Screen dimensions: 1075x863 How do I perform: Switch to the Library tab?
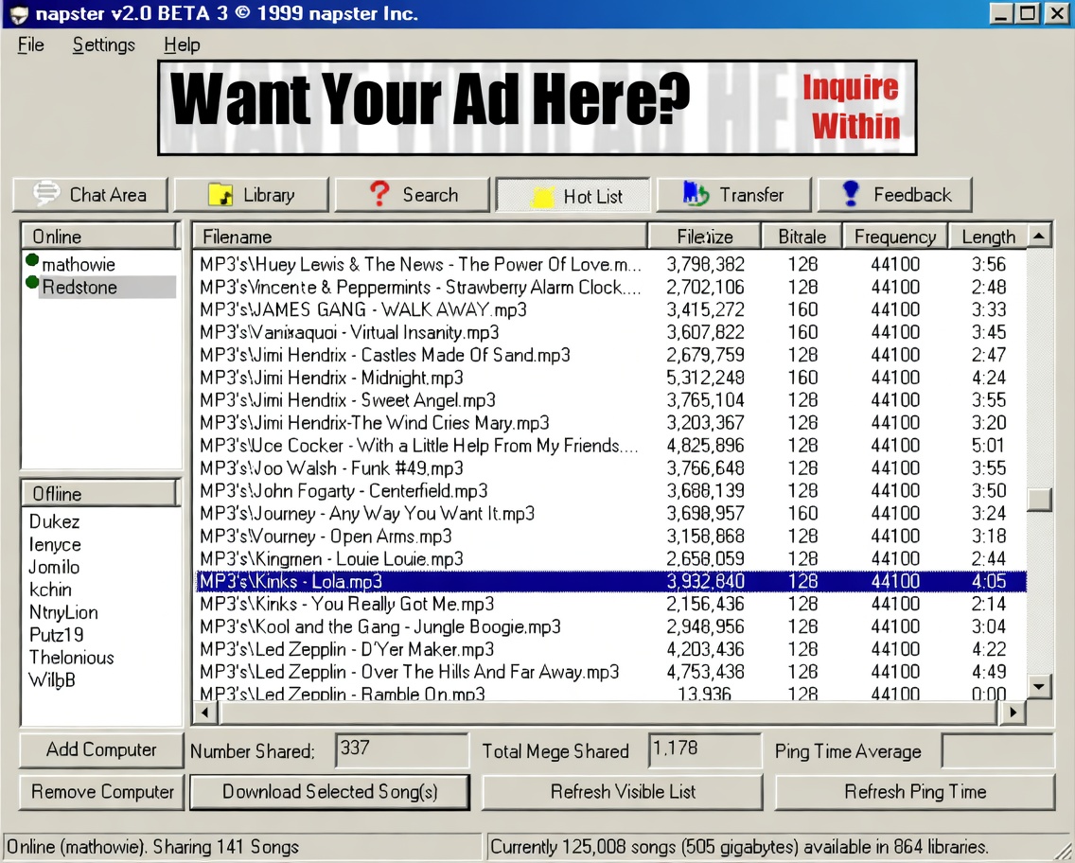pyautogui.click(x=252, y=195)
